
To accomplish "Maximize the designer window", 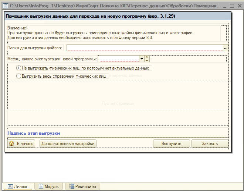I will 232,6.
